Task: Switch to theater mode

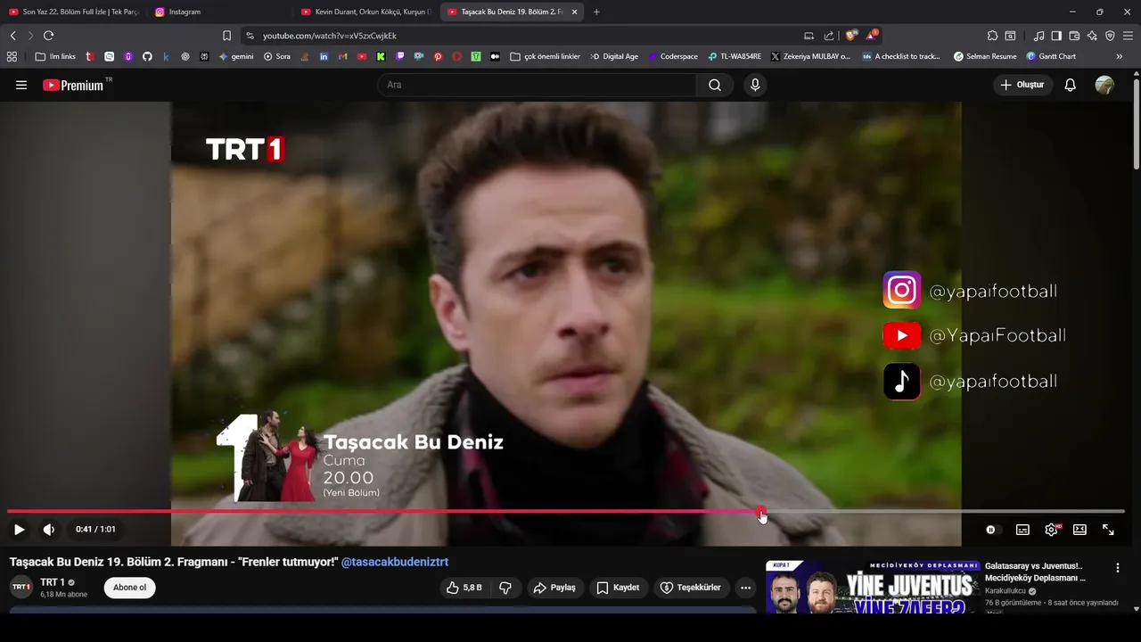Action: pos(1079,530)
